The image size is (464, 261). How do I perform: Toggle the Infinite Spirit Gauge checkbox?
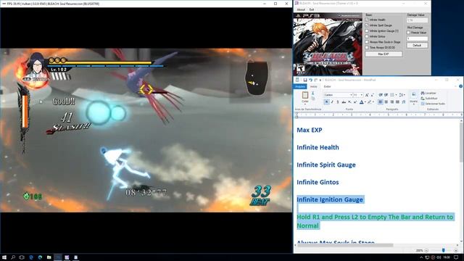coord(367,25)
